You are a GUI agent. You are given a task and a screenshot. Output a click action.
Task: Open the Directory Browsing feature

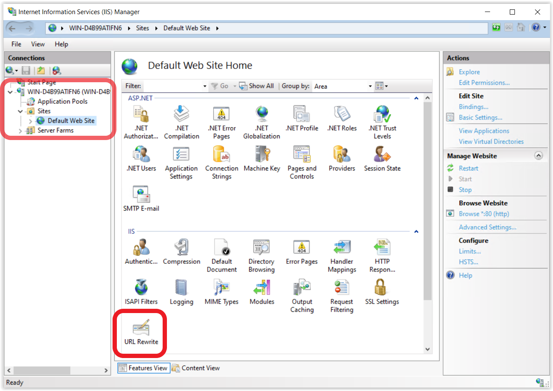click(261, 256)
